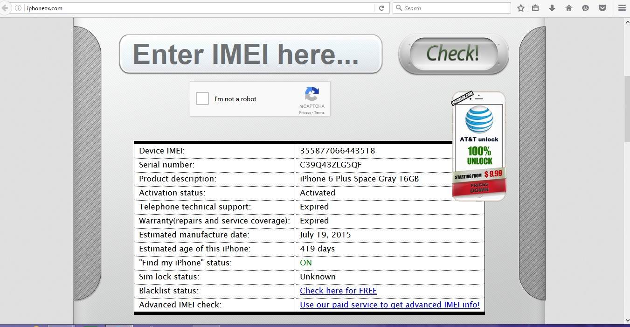Select serial number C39Q43ZLG5QF
Screen dimensions: 630x327
coord(331,165)
